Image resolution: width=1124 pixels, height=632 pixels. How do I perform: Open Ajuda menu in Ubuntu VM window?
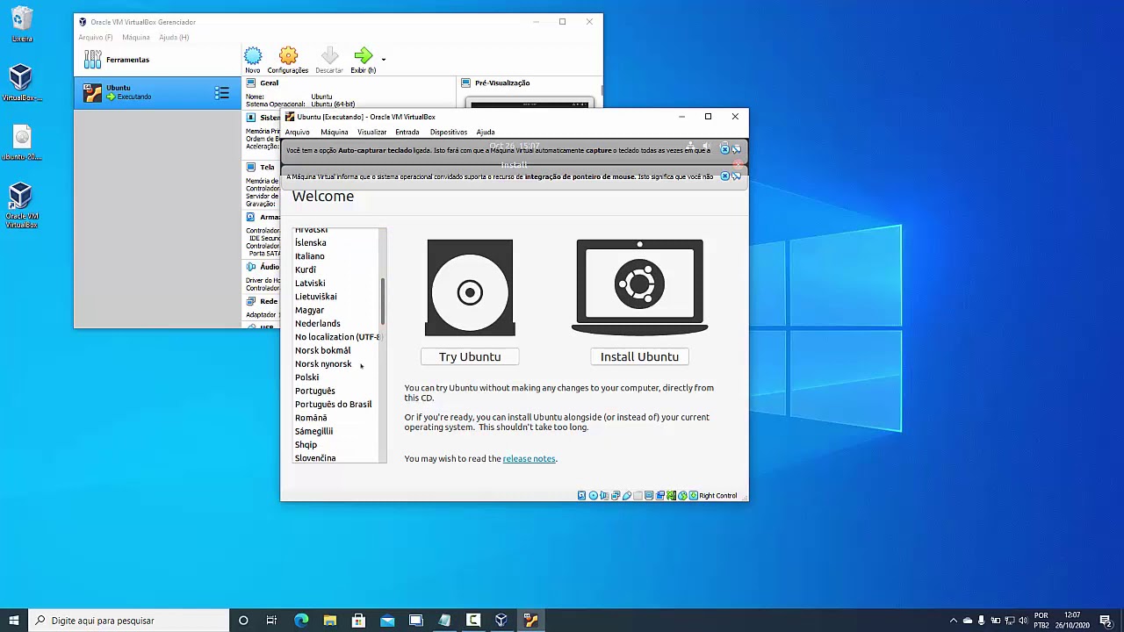[x=485, y=132]
